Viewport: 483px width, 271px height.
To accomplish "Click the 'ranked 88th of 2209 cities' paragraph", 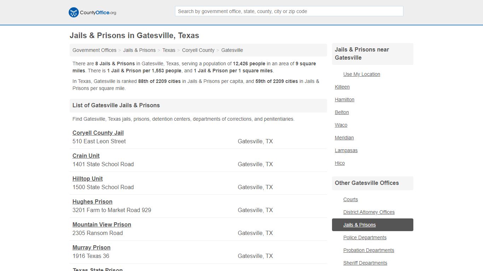I will pos(196,85).
